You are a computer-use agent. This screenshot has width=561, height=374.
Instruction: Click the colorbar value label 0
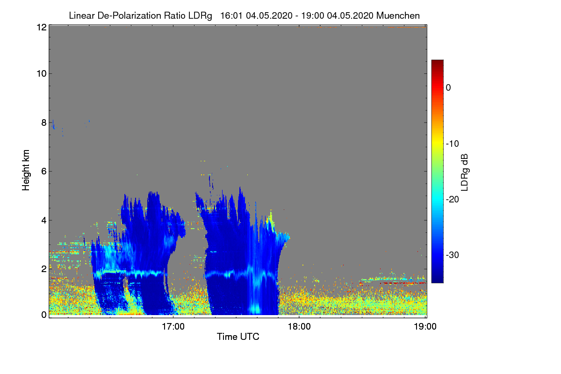click(448, 87)
